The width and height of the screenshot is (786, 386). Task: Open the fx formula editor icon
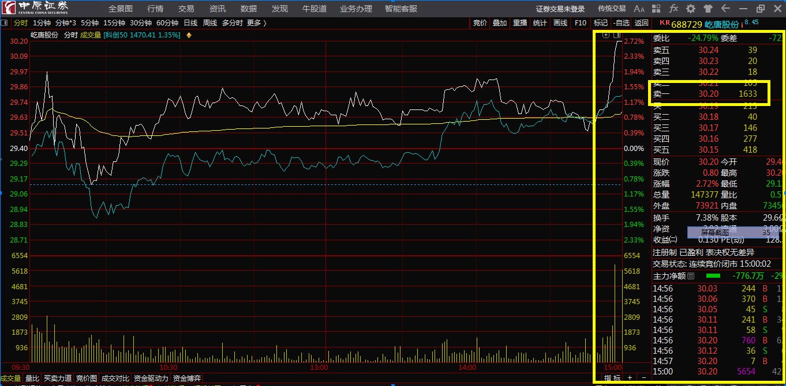point(673,9)
